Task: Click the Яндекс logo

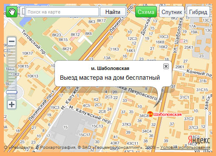Action: point(199,140)
